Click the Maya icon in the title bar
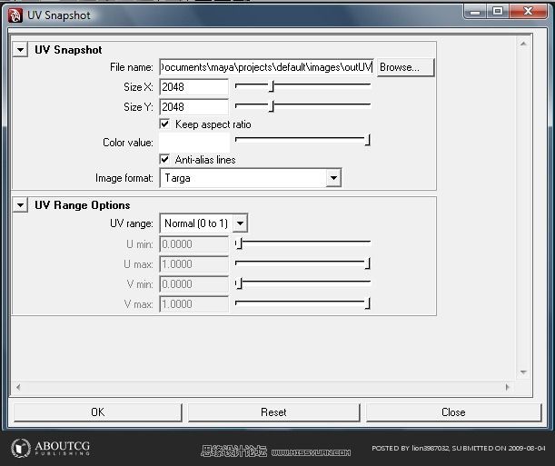Image resolution: width=555 pixels, height=466 pixels. [15, 13]
